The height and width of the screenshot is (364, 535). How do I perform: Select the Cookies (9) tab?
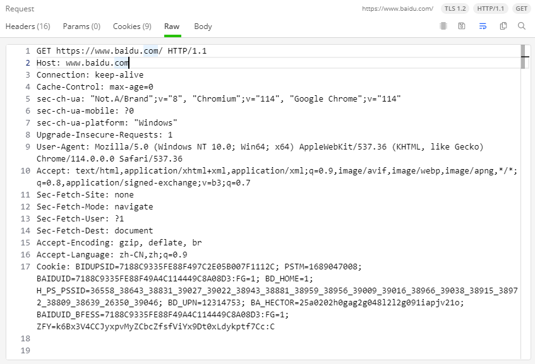(132, 26)
